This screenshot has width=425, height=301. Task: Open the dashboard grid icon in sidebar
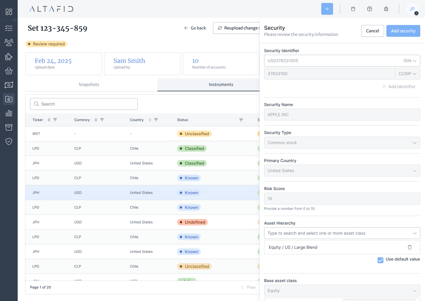point(9,12)
